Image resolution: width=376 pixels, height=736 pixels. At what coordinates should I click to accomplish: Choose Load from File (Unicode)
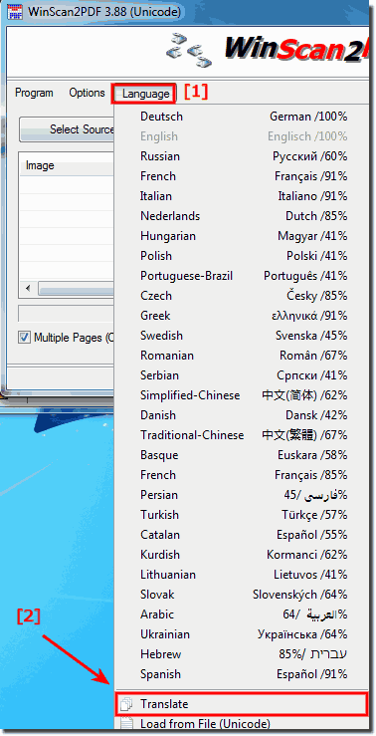click(x=241, y=724)
